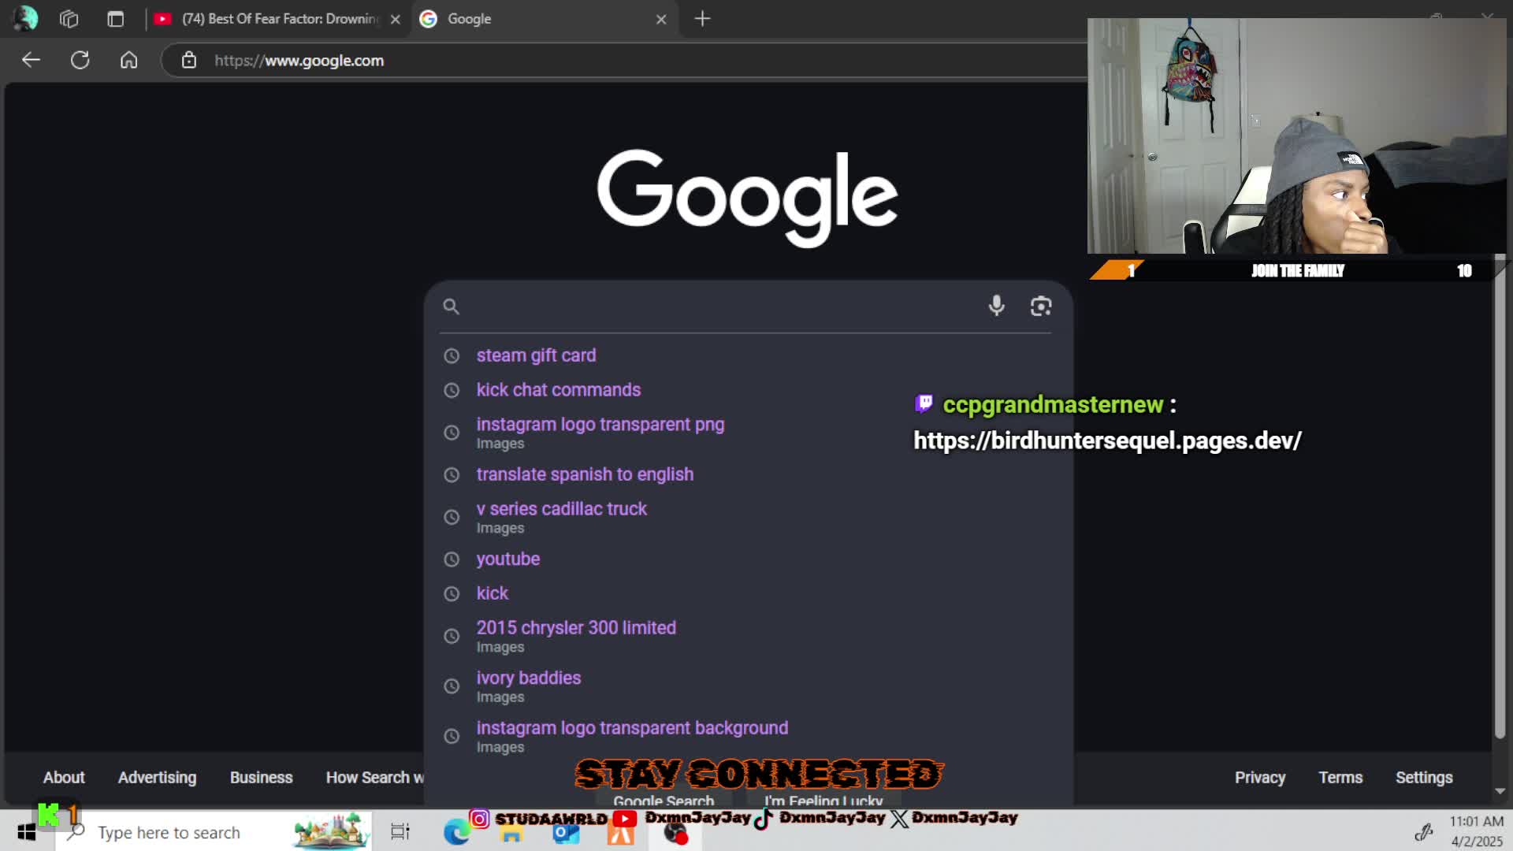The image size is (1513, 851).
Task: Open the About link in footer
Action: click(x=64, y=778)
